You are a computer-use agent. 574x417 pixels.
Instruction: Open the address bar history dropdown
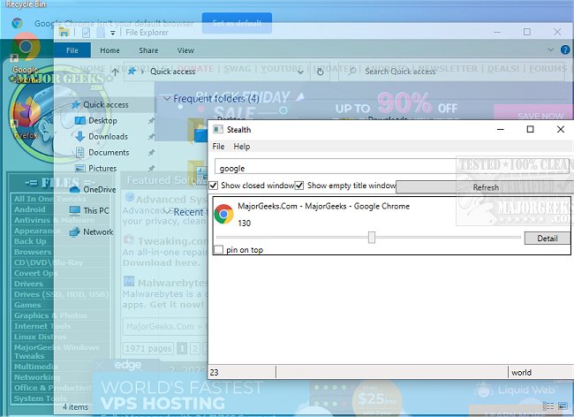pyautogui.click(x=300, y=72)
